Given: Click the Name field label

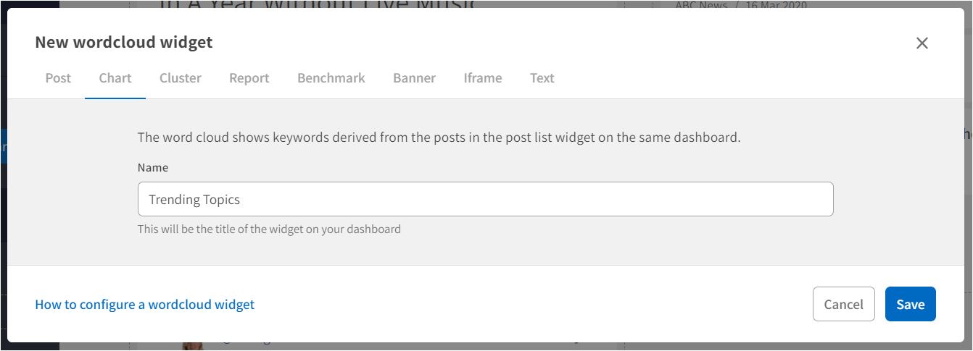Looking at the screenshot, I should pyautogui.click(x=153, y=167).
